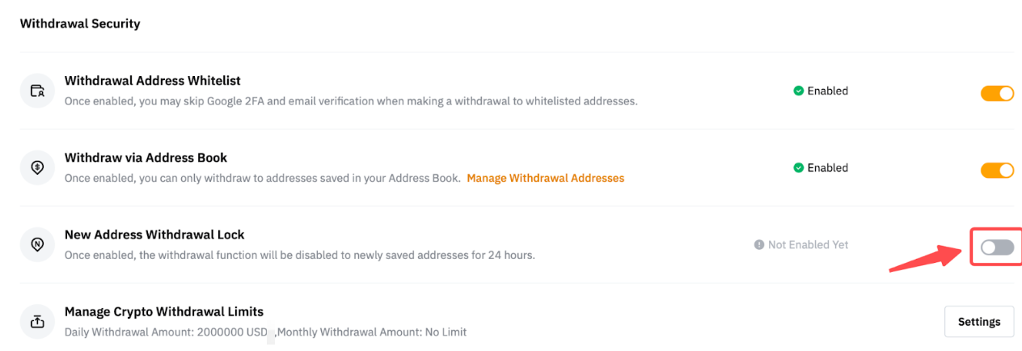Viewport: 1022px width, 351px height.
Task: Click gray exclamation icon beside Not Enabled Yet
Action: click(x=759, y=245)
